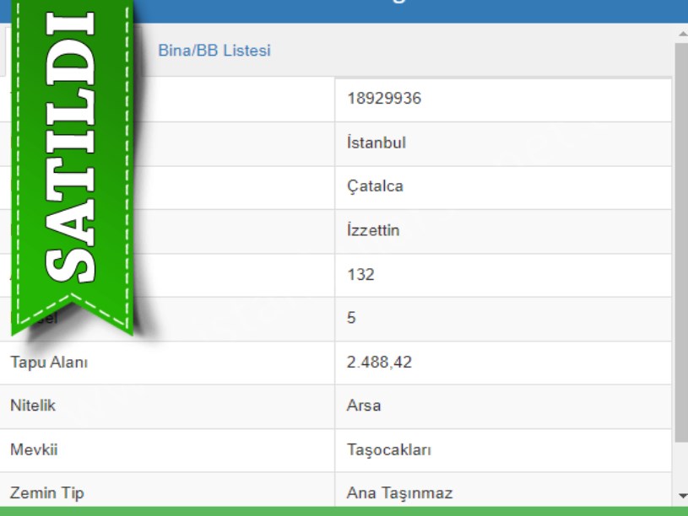Click the blue header bar
The width and height of the screenshot is (688, 516).
(422, 8)
